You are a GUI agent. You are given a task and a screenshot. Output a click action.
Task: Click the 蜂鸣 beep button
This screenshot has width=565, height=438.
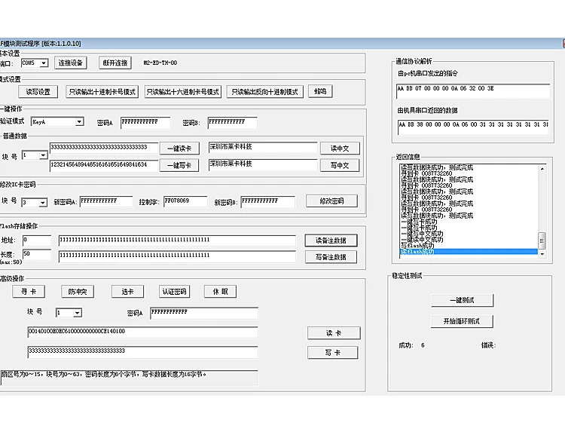(x=320, y=91)
